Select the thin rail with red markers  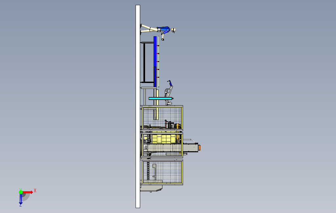click(159, 62)
